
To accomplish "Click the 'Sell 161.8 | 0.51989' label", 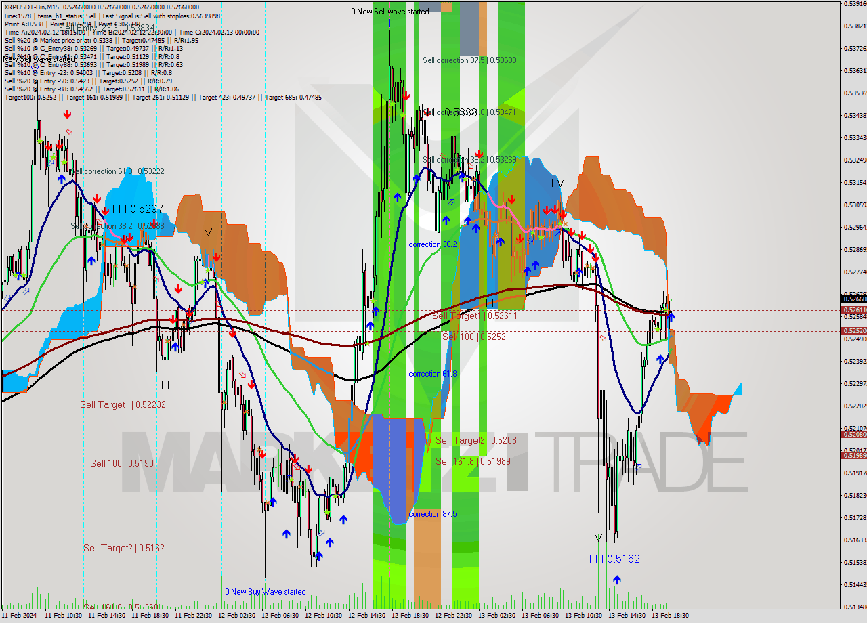I will 473,461.
